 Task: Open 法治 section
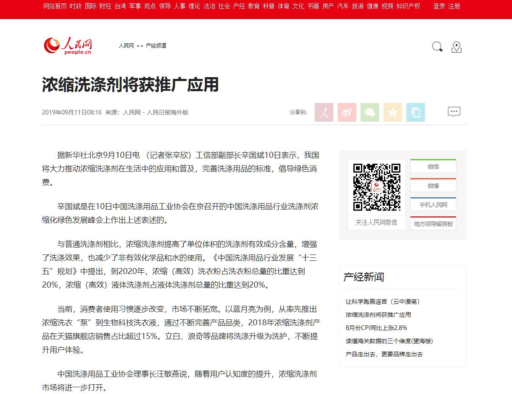pyautogui.click(x=210, y=6)
